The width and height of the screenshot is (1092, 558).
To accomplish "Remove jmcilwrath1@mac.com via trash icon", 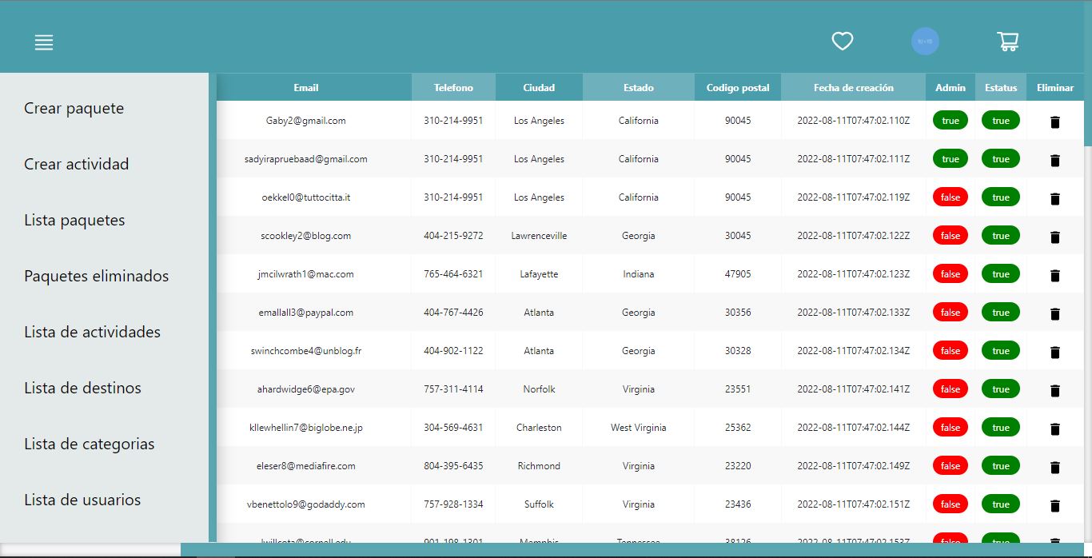I will click(x=1054, y=275).
